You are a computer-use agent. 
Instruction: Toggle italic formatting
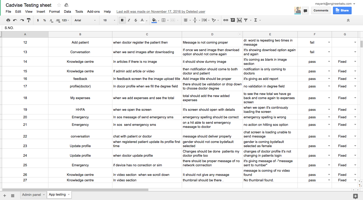click(129, 20)
